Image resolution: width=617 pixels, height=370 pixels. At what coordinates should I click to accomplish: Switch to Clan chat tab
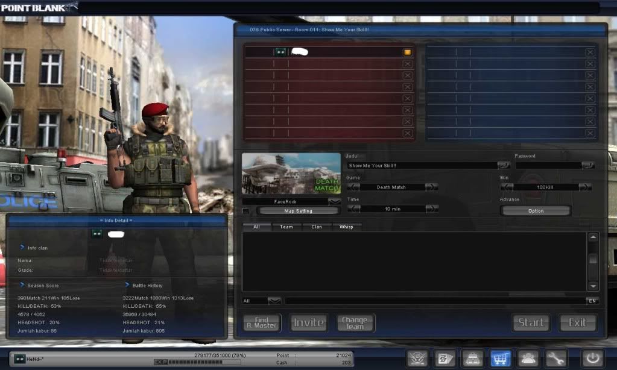click(317, 227)
